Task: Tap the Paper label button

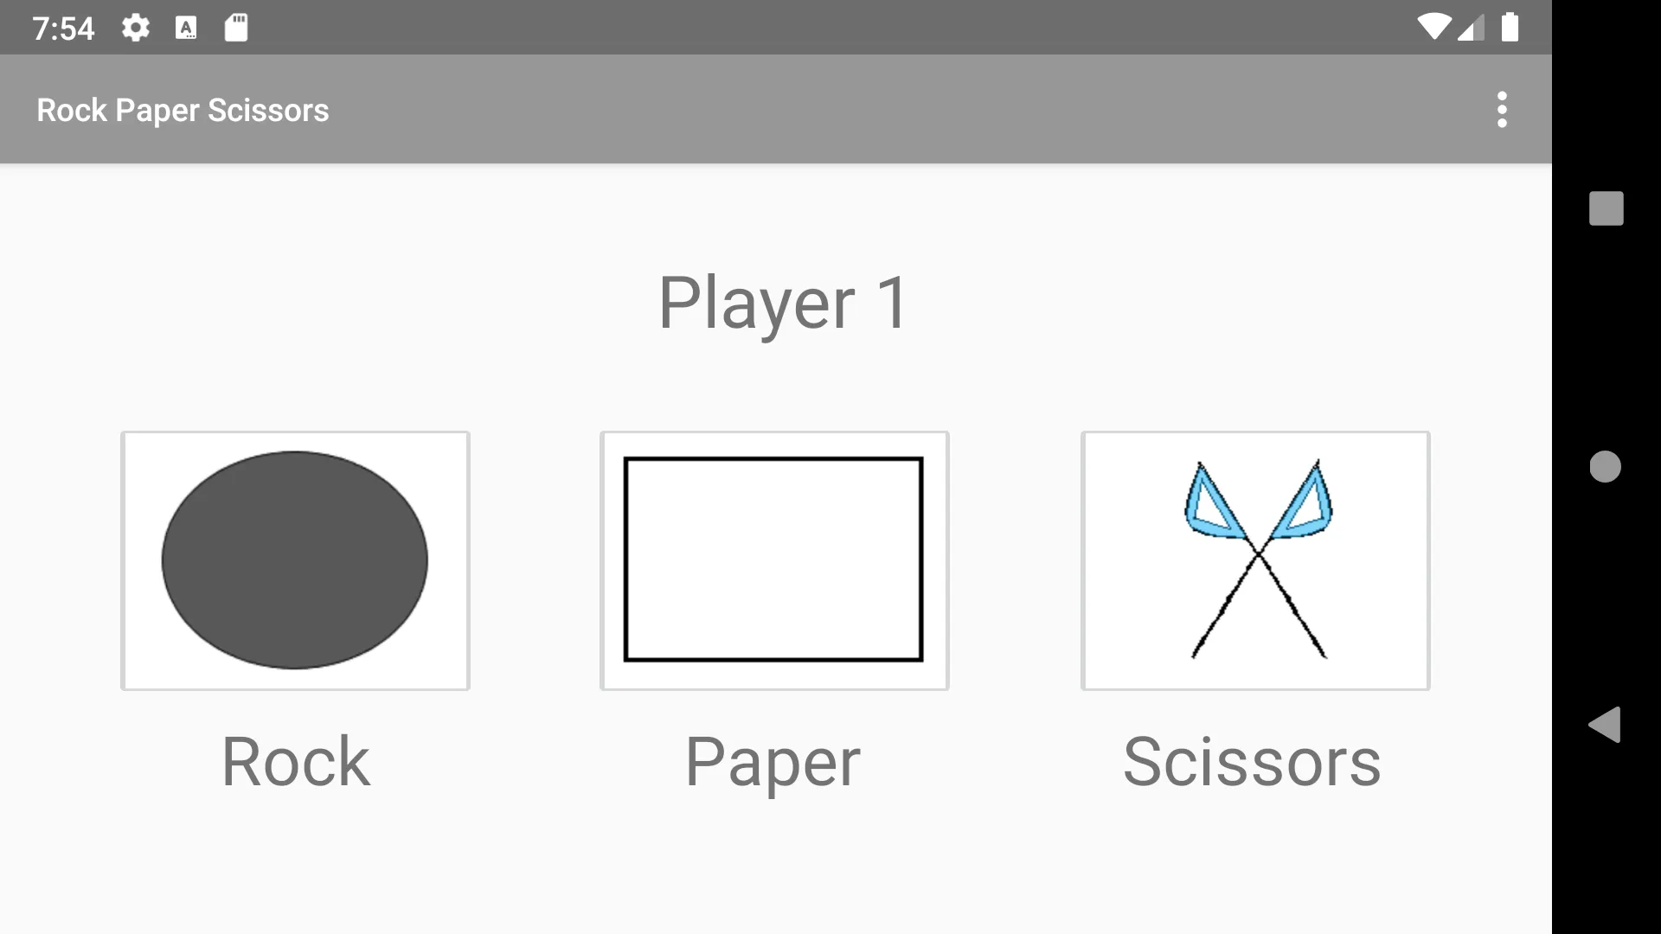Action: [774, 758]
